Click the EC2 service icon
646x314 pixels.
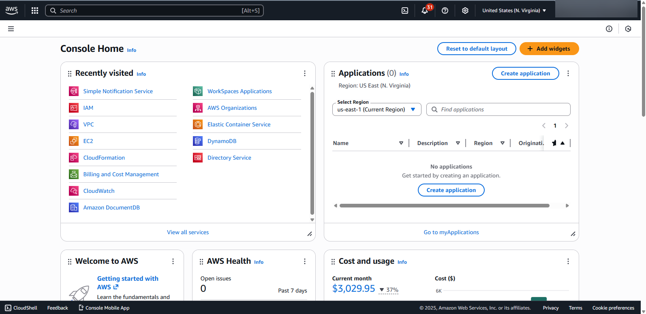74,141
